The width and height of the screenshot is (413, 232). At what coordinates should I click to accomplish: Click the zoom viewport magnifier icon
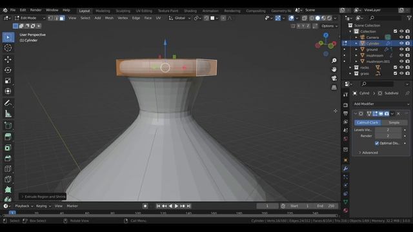(x=334, y=61)
